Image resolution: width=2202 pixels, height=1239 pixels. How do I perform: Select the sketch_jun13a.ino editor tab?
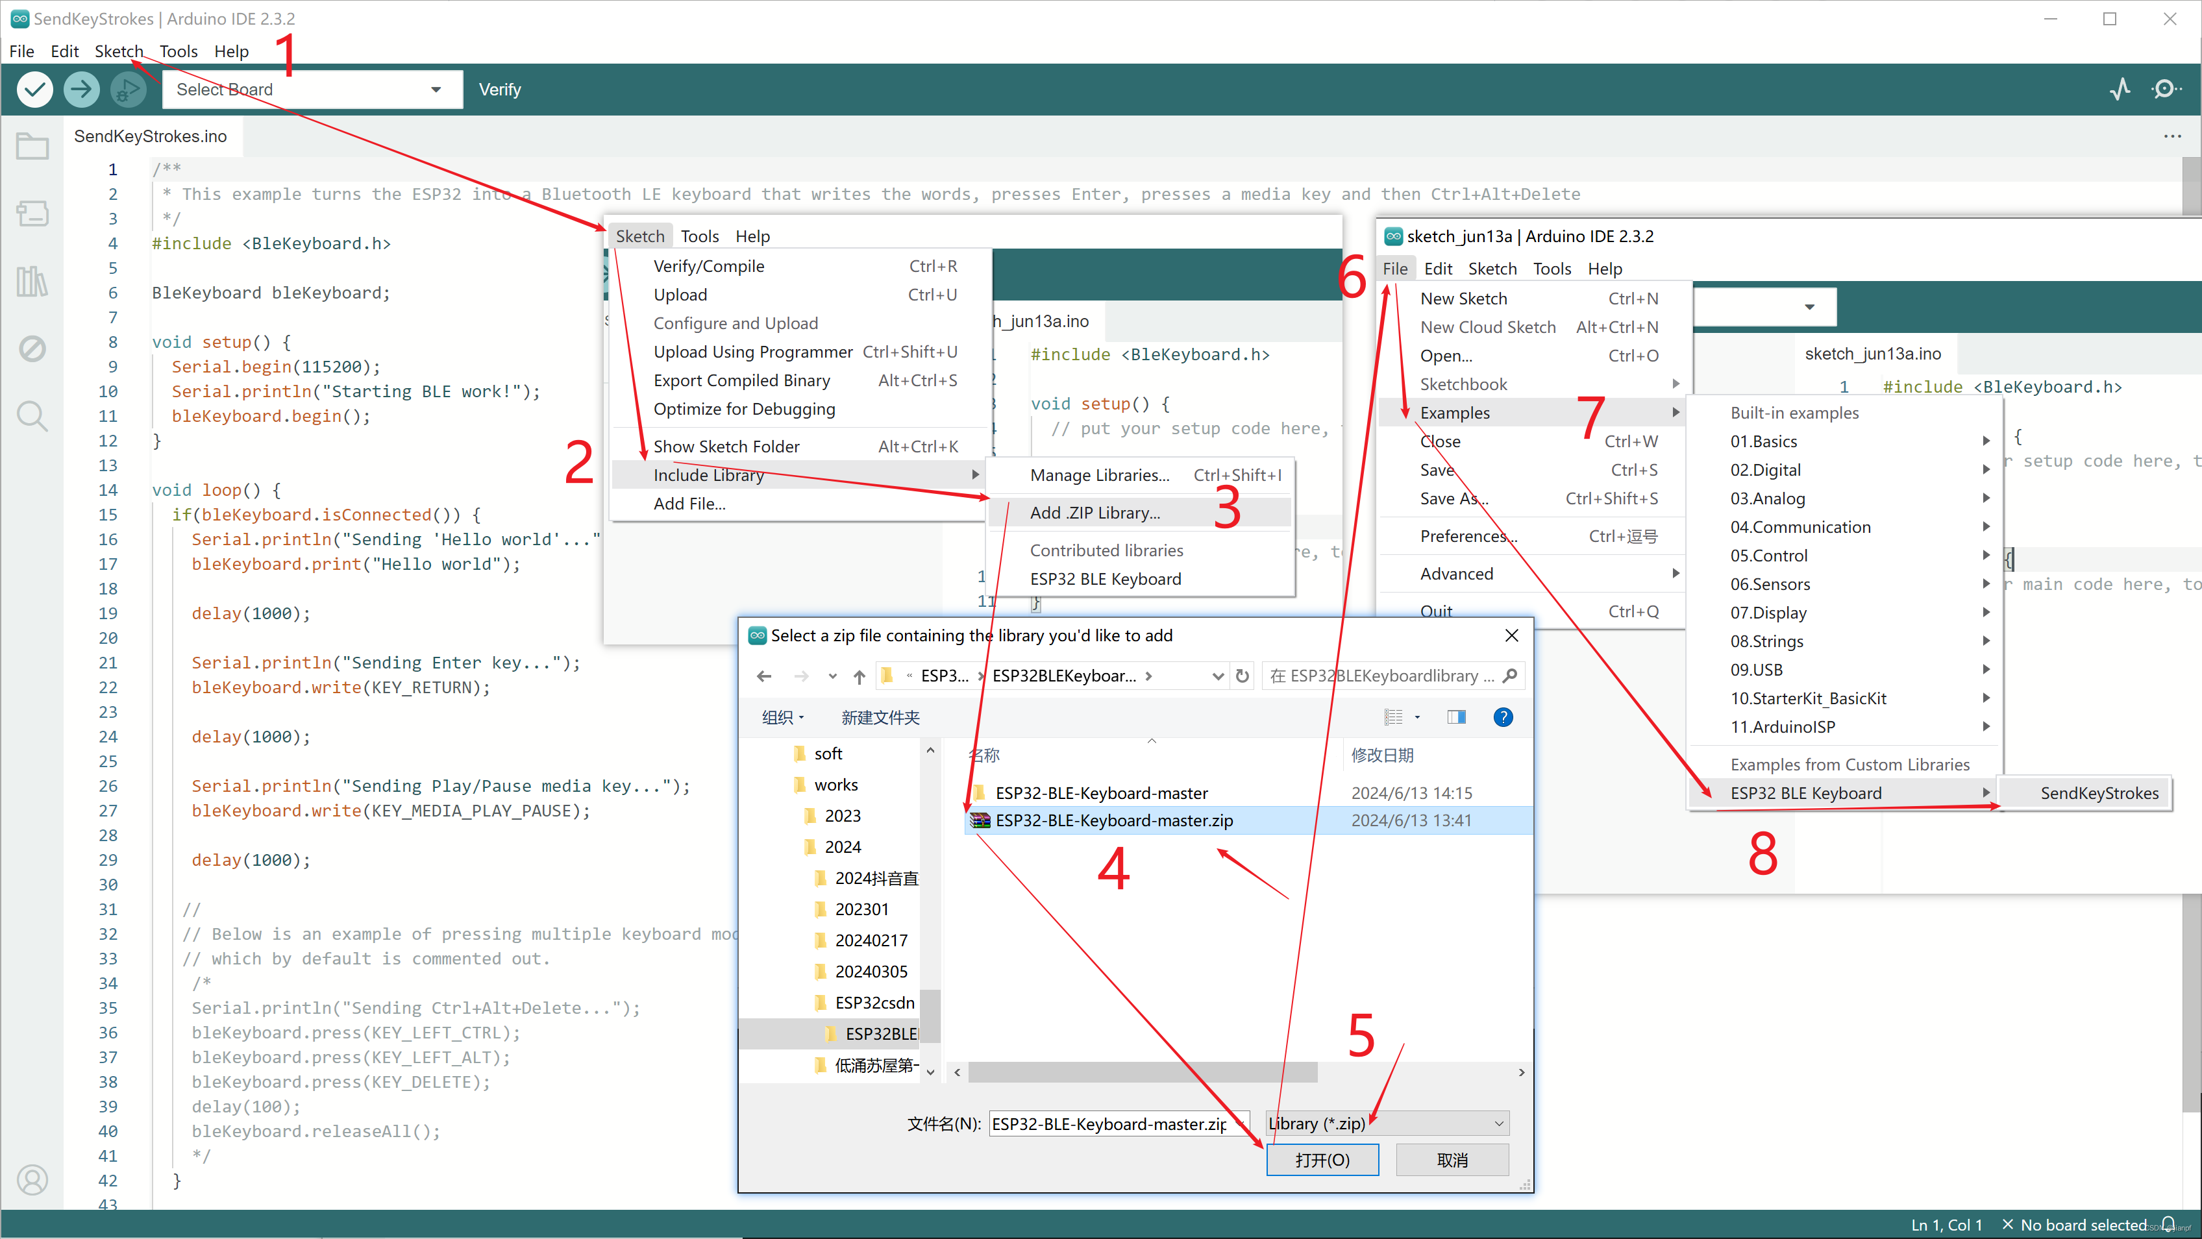pos(1873,353)
